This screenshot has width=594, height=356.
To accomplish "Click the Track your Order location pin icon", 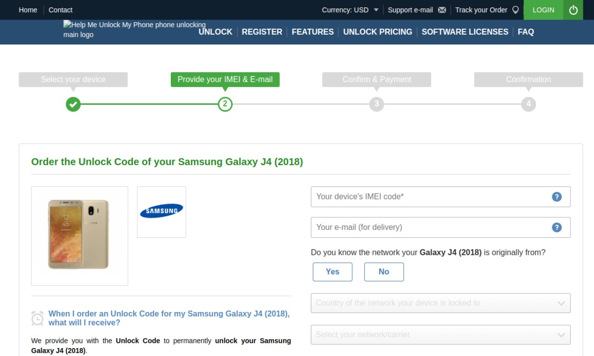I will point(515,10).
